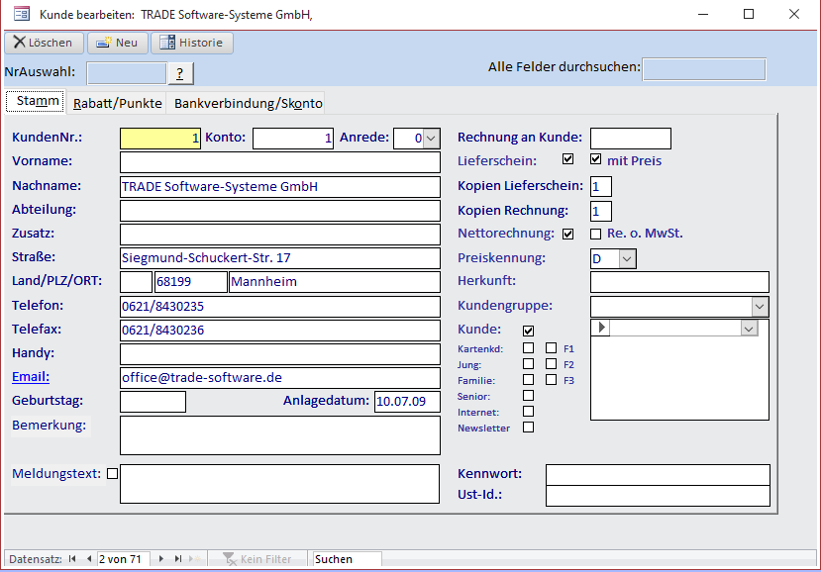Enable the Re. o. MwSt. checkbox

(595, 234)
